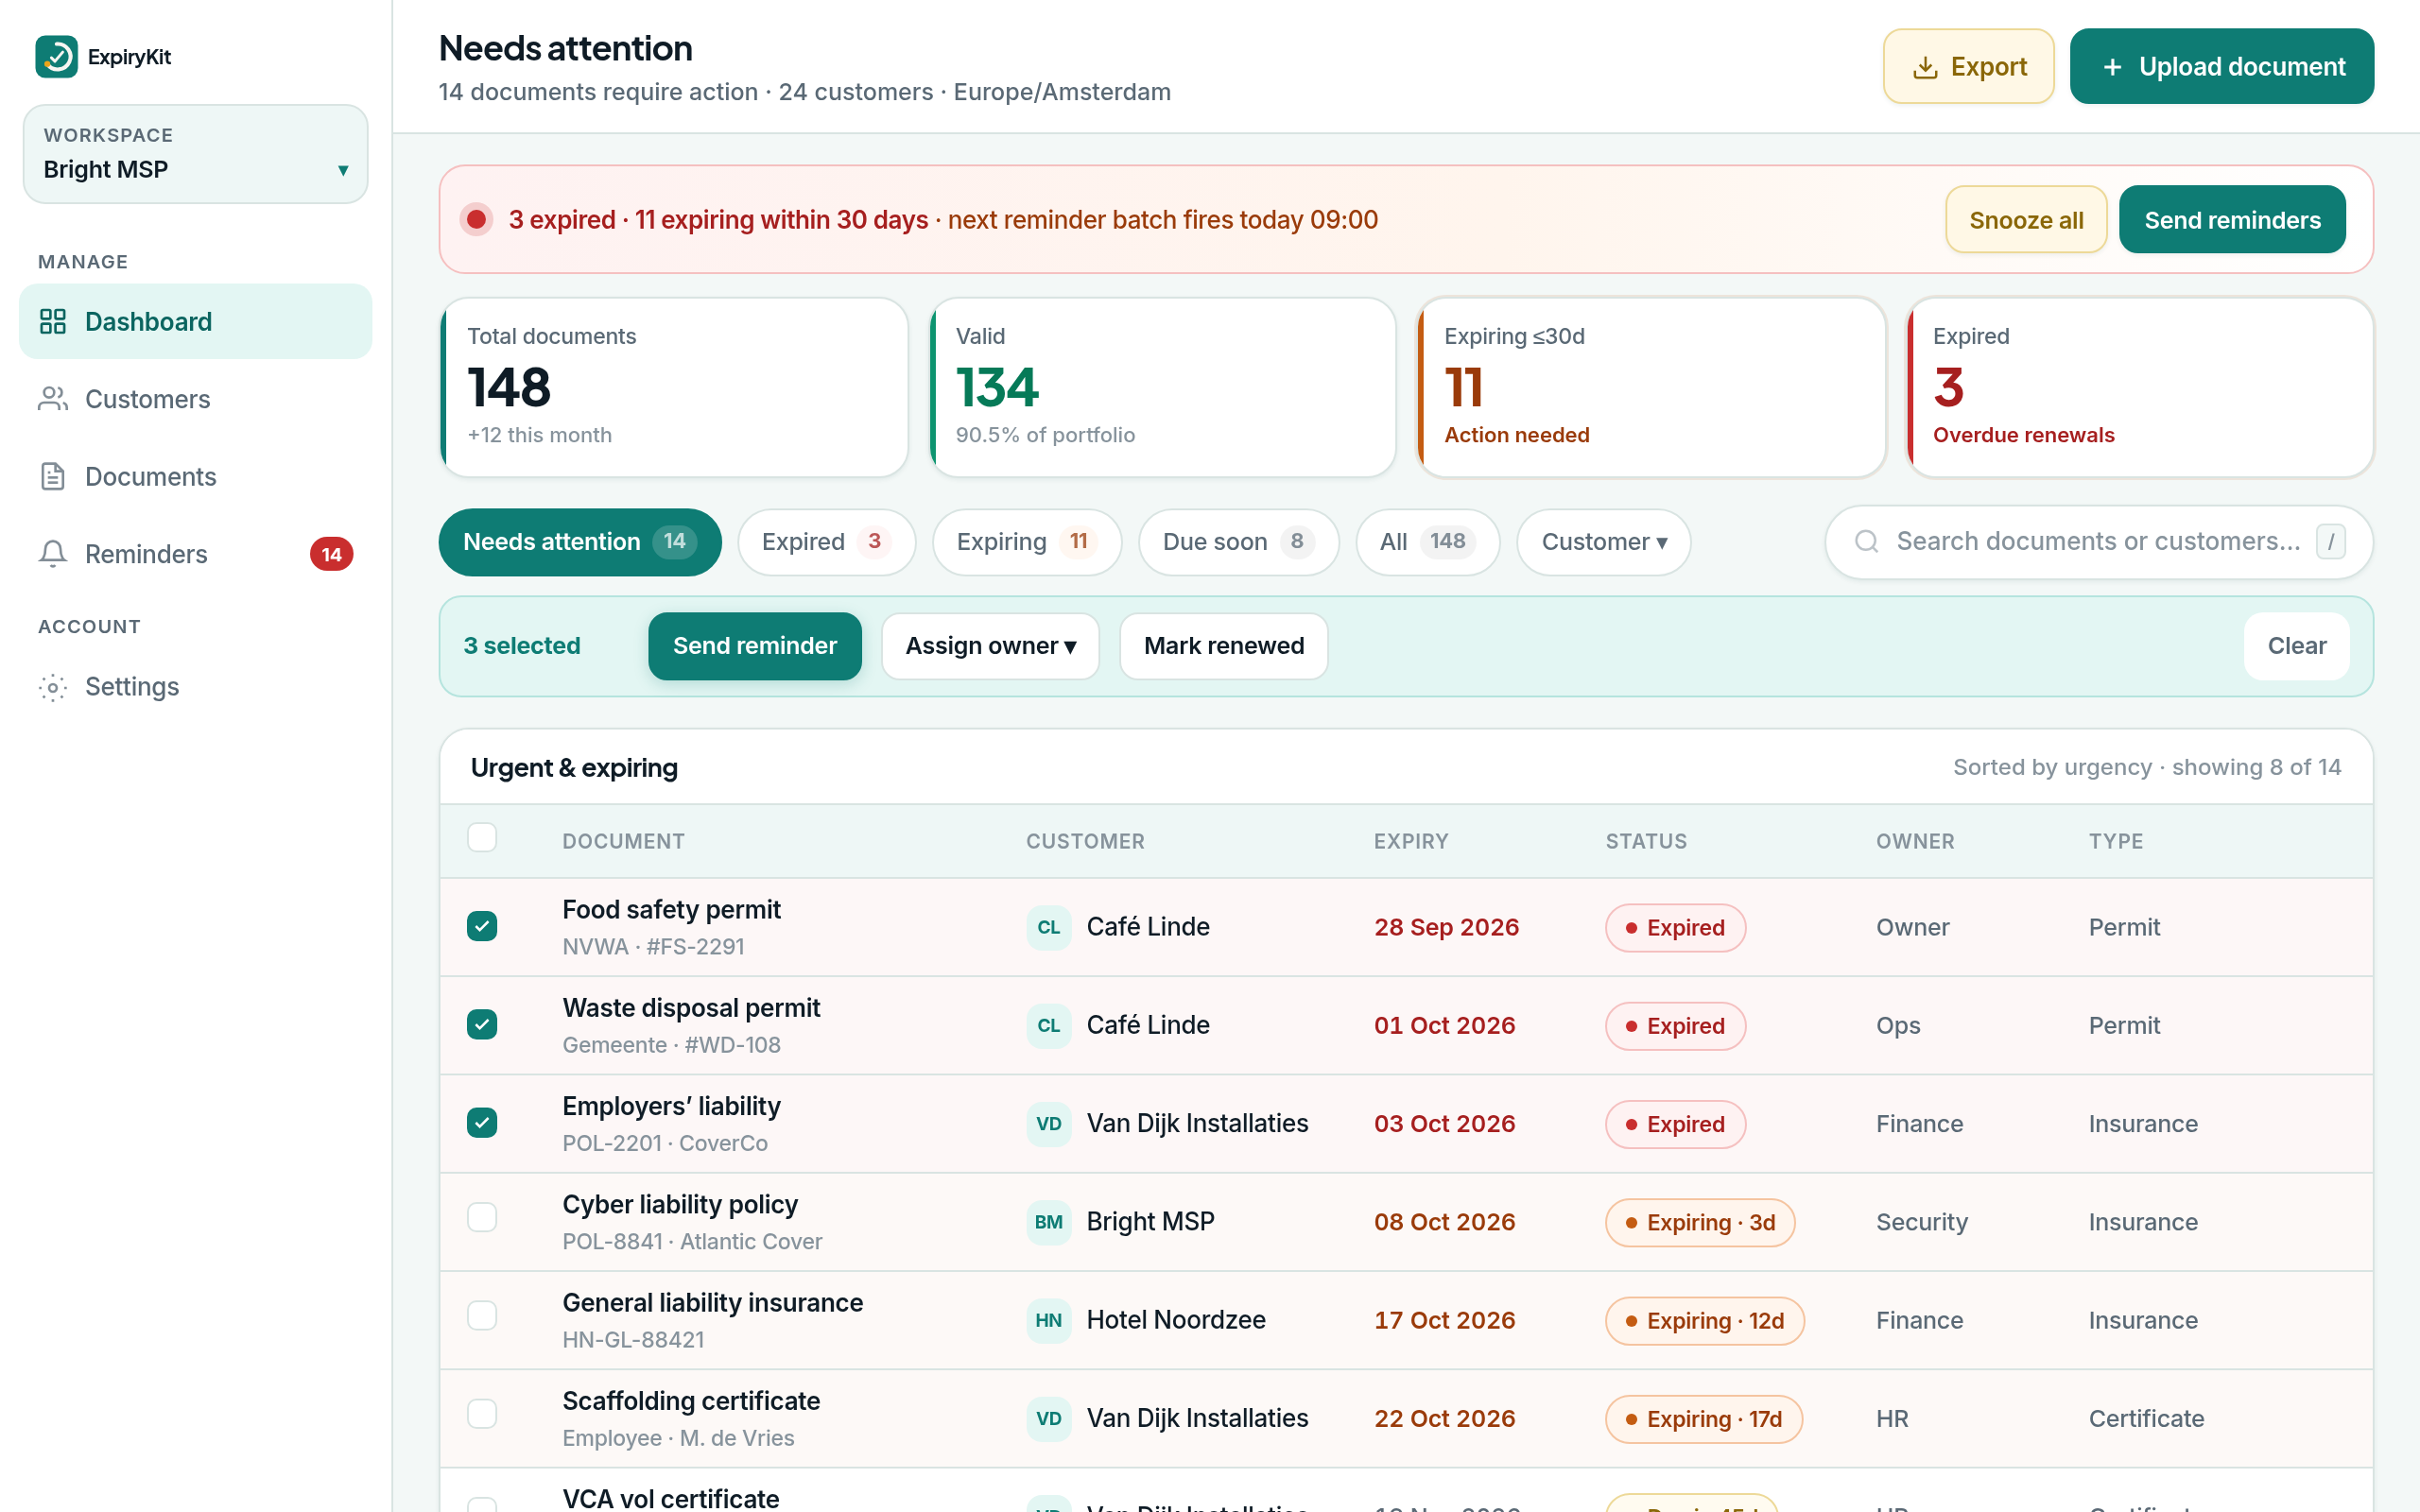Click Snooze all in alert banner
This screenshot has height=1512, width=2420.
2026,219
